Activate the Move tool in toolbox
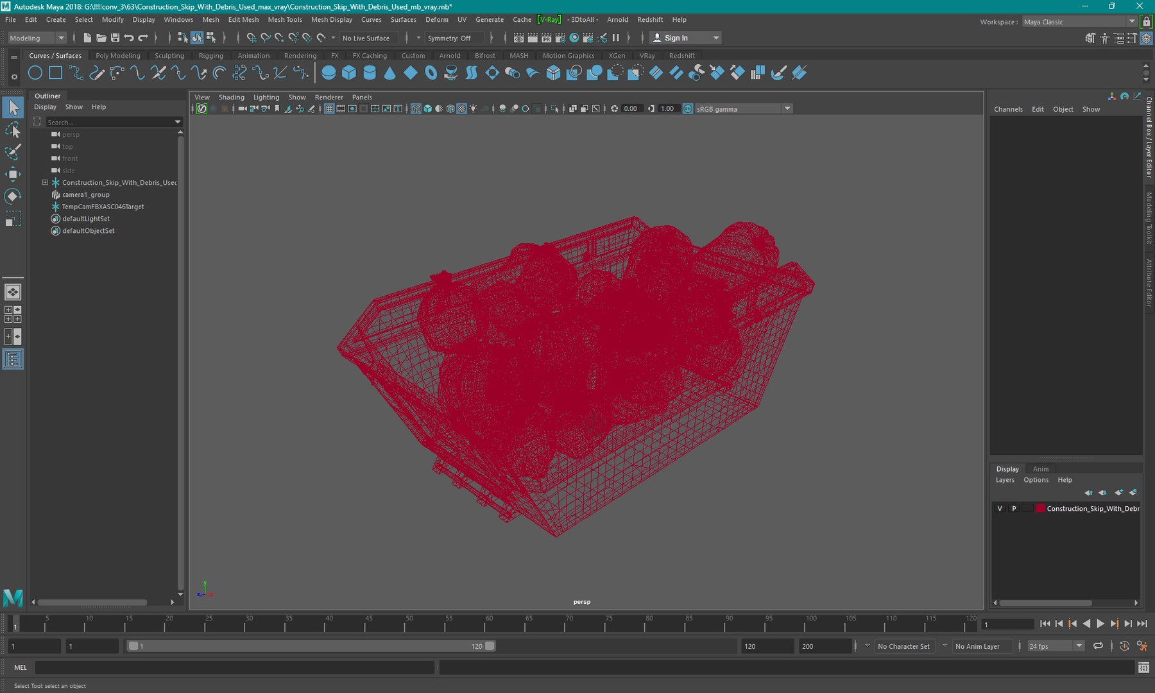The image size is (1155, 693). click(13, 174)
